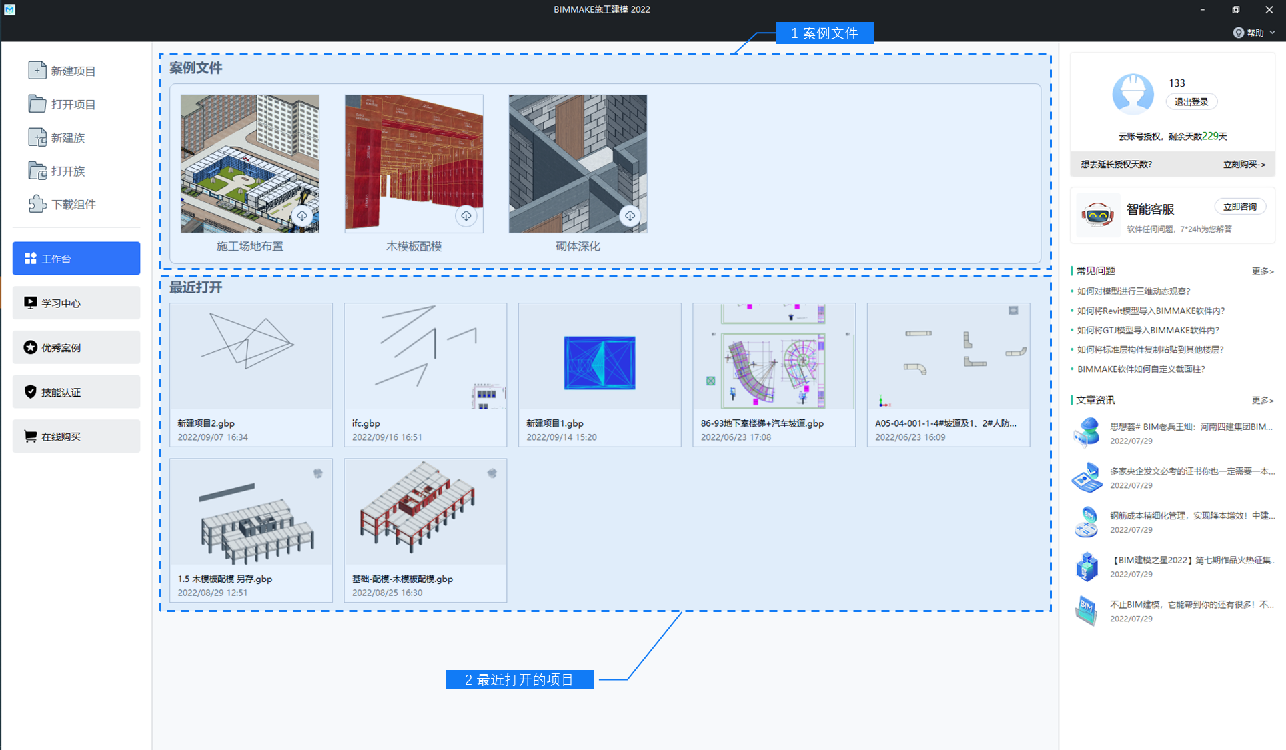This screenshot has width=1286, height=750.
Task: Open the 砌体深化 case thumbnail
Action: click(x=578, y=163)
